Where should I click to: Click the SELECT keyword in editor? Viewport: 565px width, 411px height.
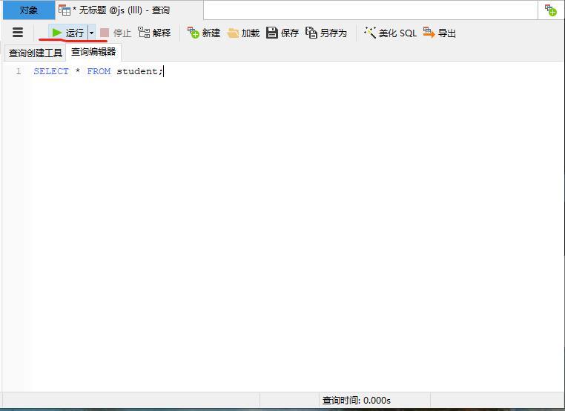51,71
